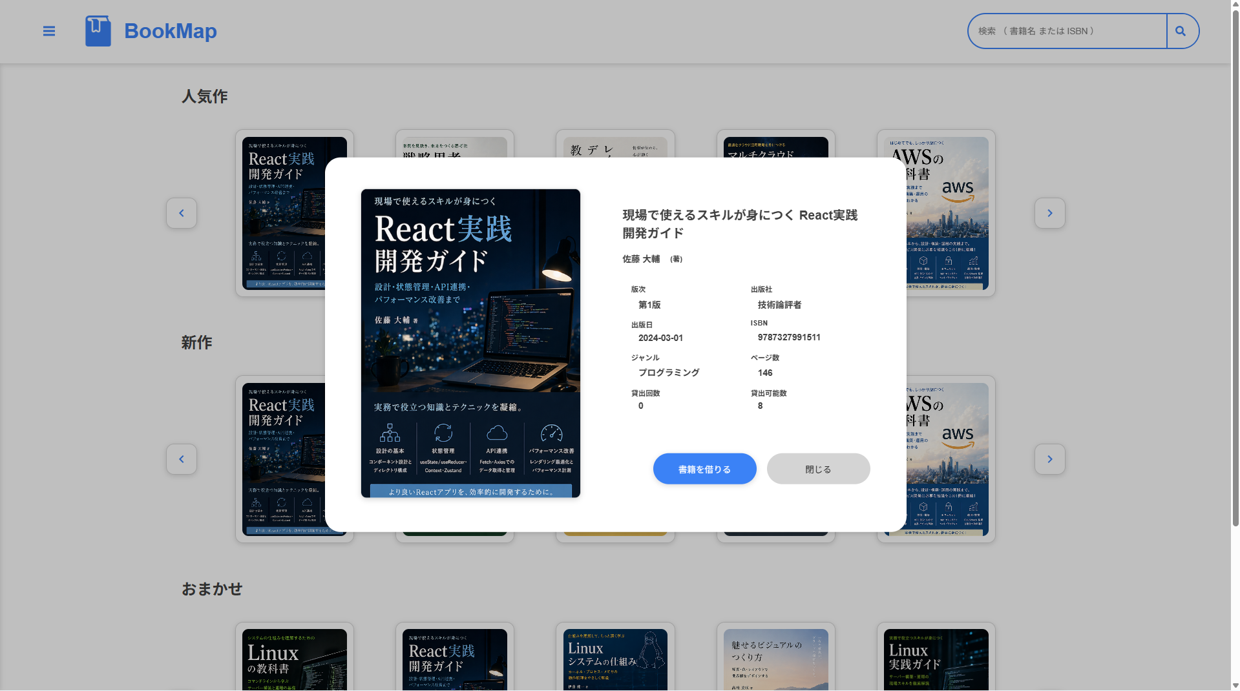The image size is (1240, 691).
Task: Click the publisher value 技術論評者
Action: click(x=779, y=305)
